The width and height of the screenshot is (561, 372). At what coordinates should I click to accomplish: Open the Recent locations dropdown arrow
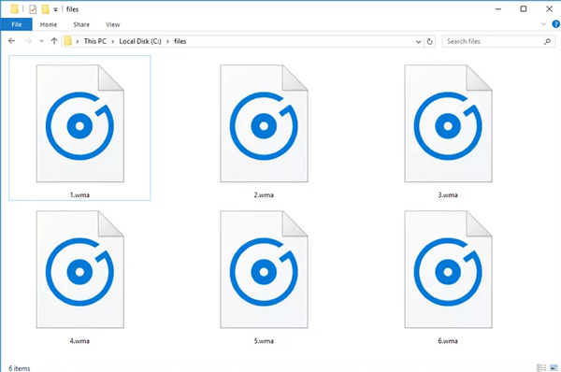coord(41,41)
